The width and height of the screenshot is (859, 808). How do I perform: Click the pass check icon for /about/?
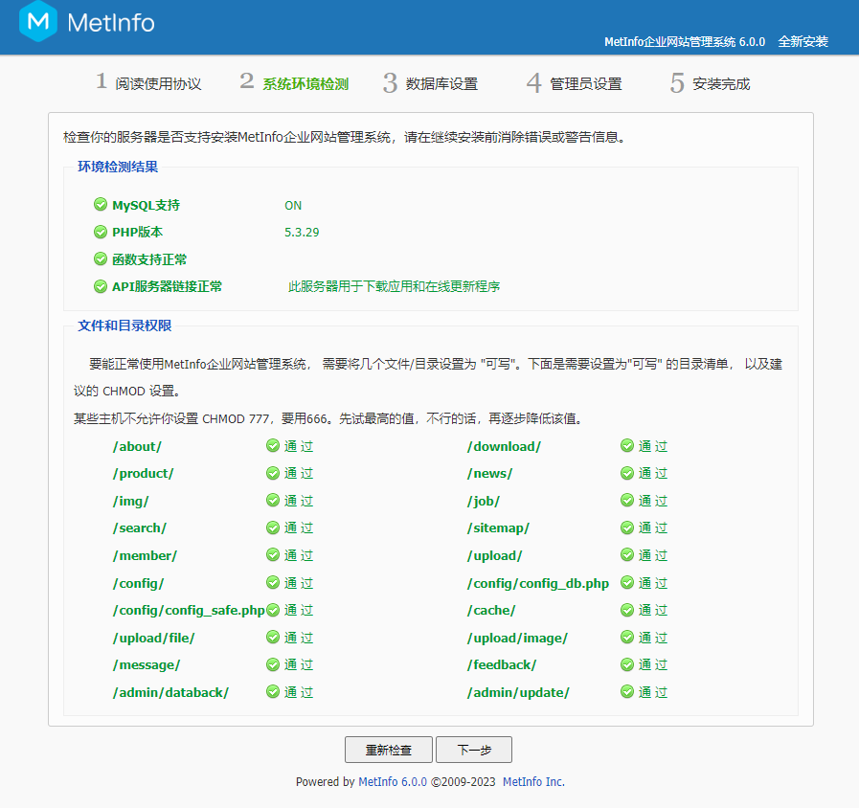point(273,446)
